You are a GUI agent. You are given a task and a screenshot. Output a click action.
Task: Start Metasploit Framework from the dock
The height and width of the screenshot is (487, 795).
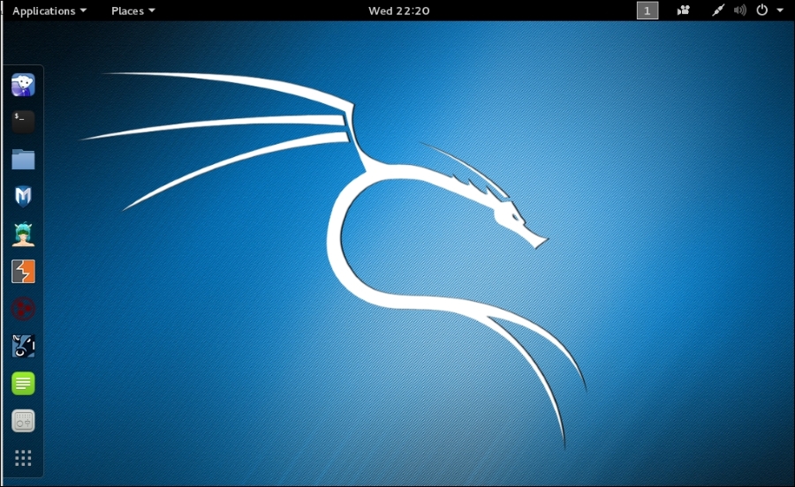click(x=23, y=197)
